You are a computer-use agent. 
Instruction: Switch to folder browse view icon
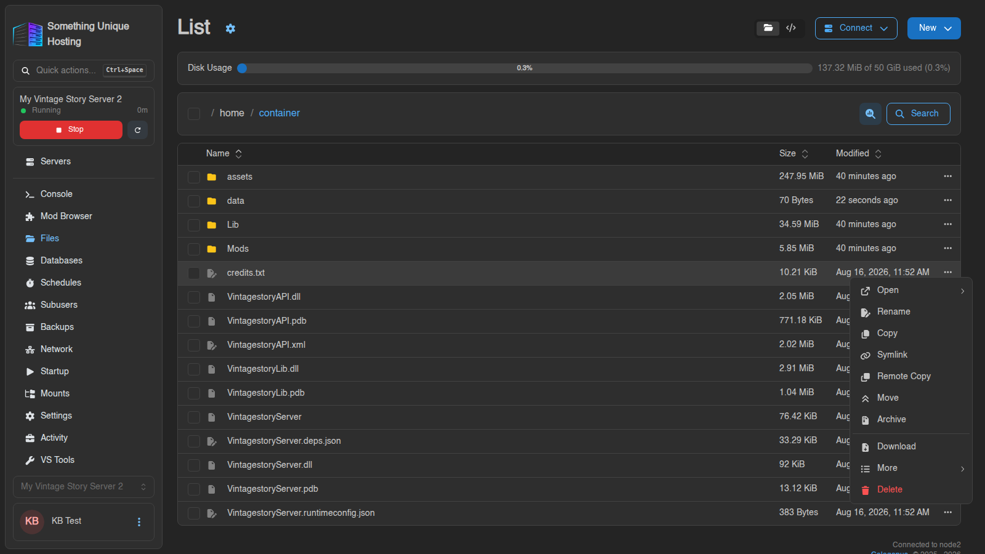click(x=768, y=28)
